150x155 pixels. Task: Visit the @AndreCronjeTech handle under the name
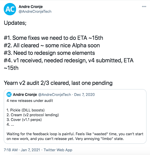[x=35, y=12]
